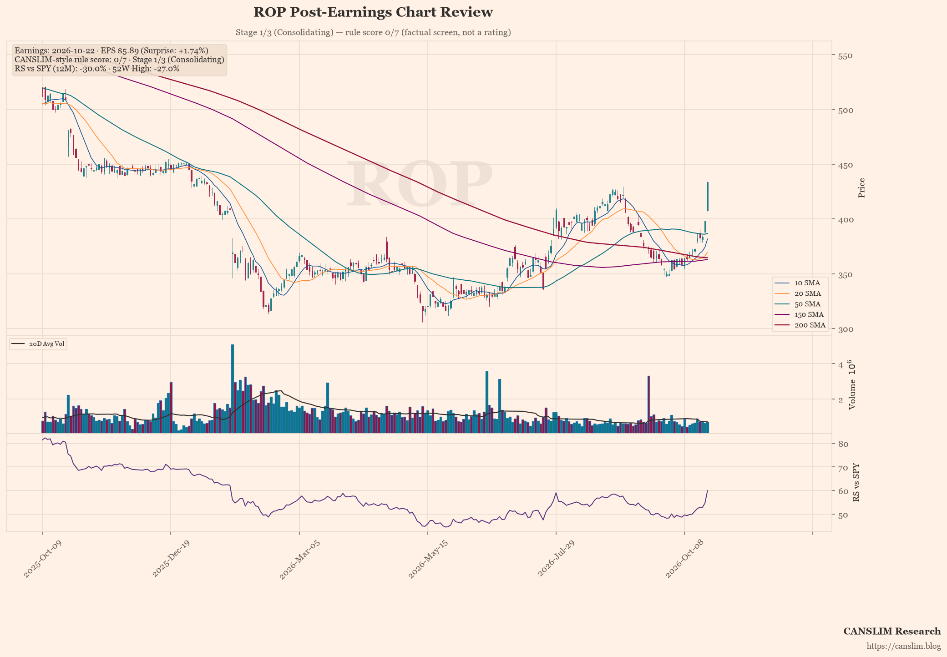The width and height of the screenshot is (947, 657).
Task: Open the https://canslim.blog link
Action: pos(904,646)
